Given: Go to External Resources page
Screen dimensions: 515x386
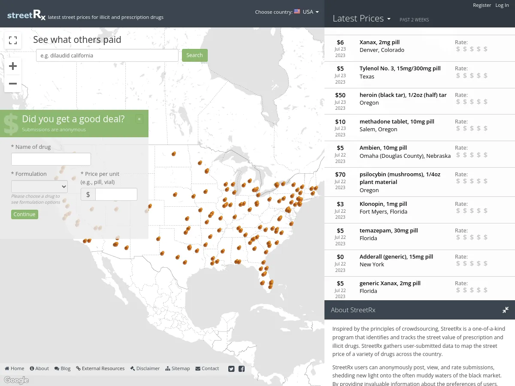Looking at the screenshot, I should point(100,368).
